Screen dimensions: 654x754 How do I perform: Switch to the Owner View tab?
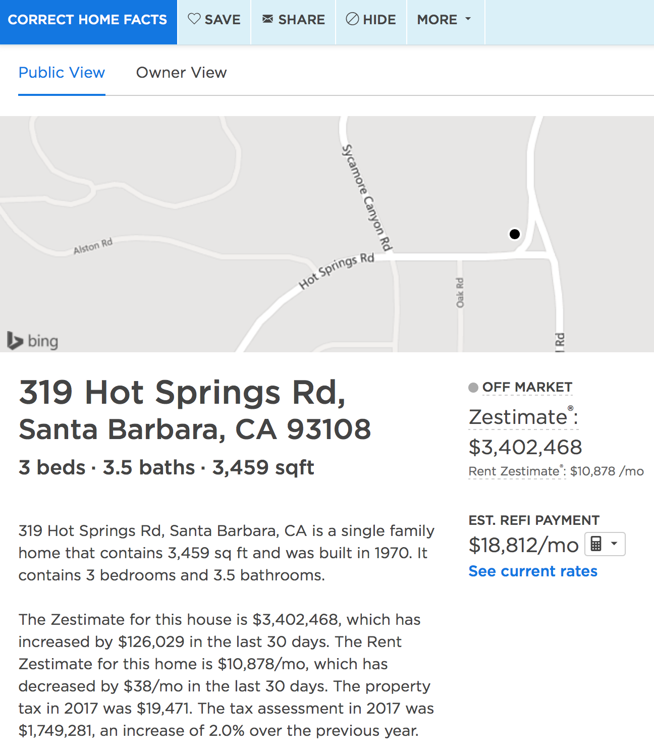[182, 73]
